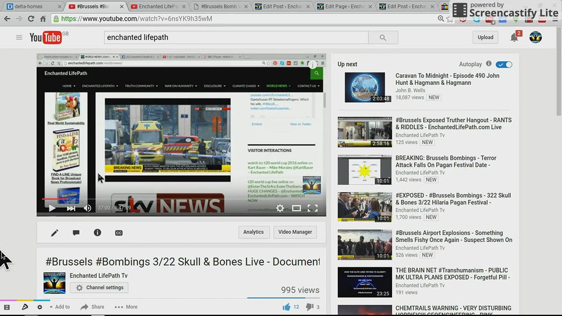
Task: Switch to the first Edit Post tab
Action: tap(281, 7)
